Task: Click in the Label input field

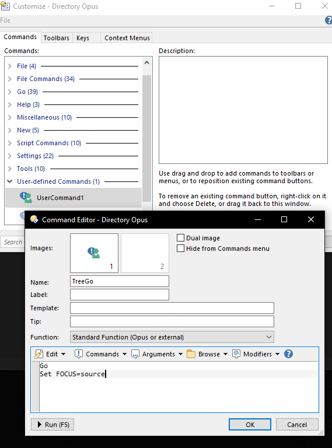Action: click(120, 295)
